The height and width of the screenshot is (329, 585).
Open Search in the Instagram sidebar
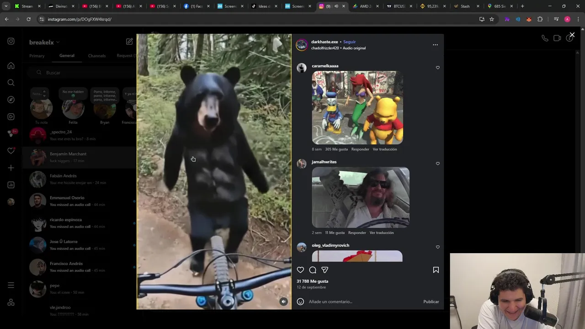pos(11,83)
